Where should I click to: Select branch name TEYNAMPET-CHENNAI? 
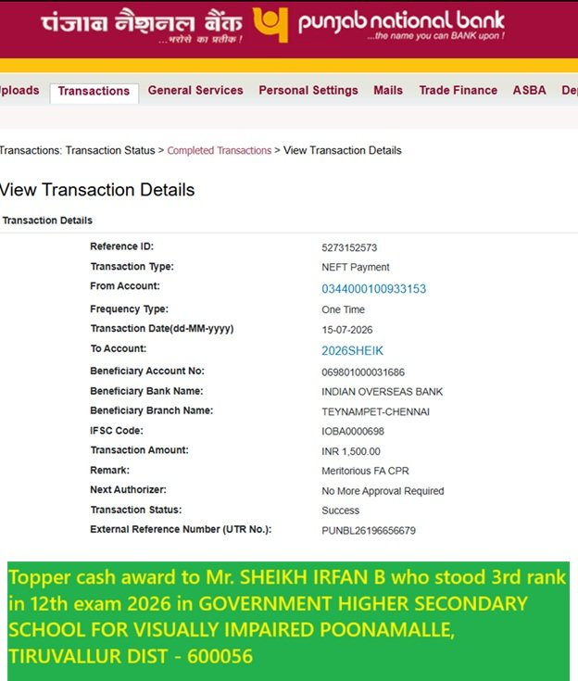(376, 411)
